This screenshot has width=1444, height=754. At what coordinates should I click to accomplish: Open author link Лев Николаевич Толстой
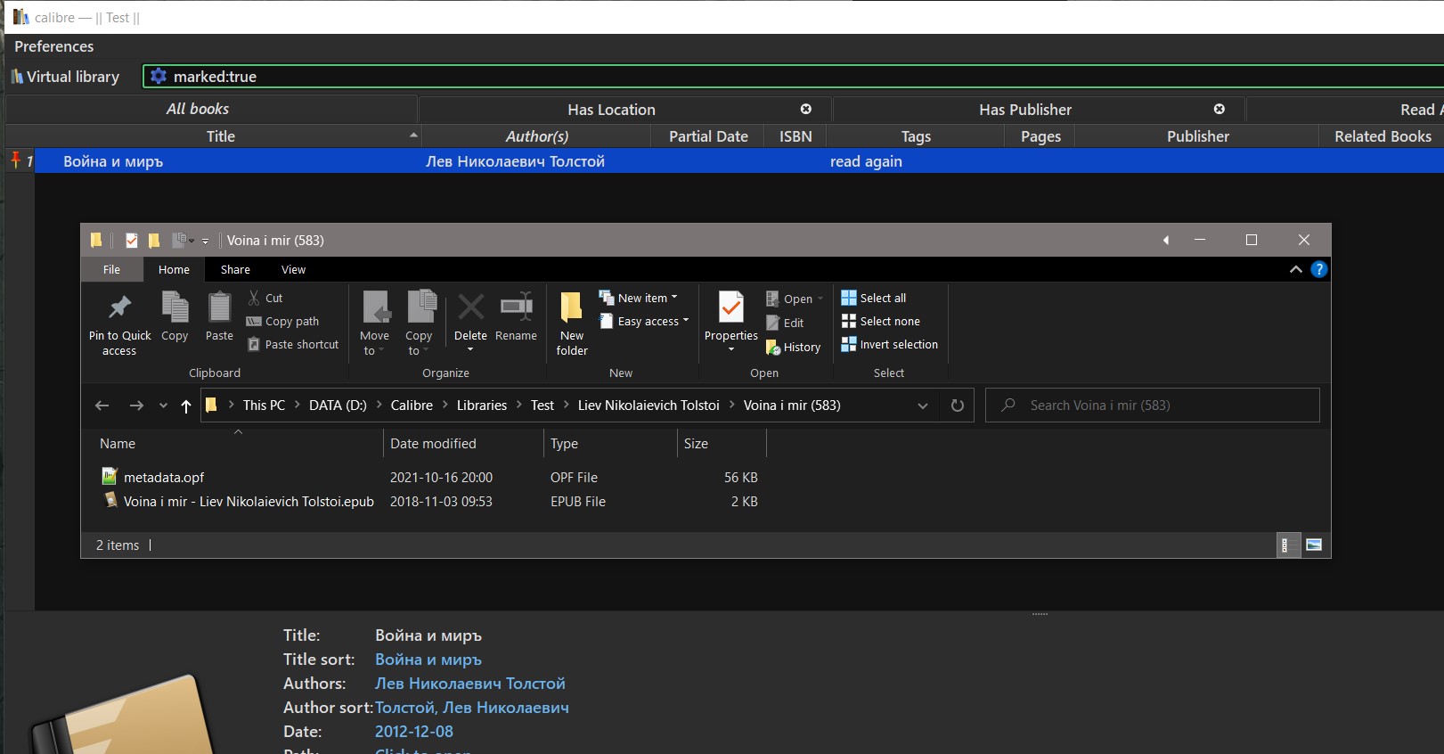click(x=469, y=684)
